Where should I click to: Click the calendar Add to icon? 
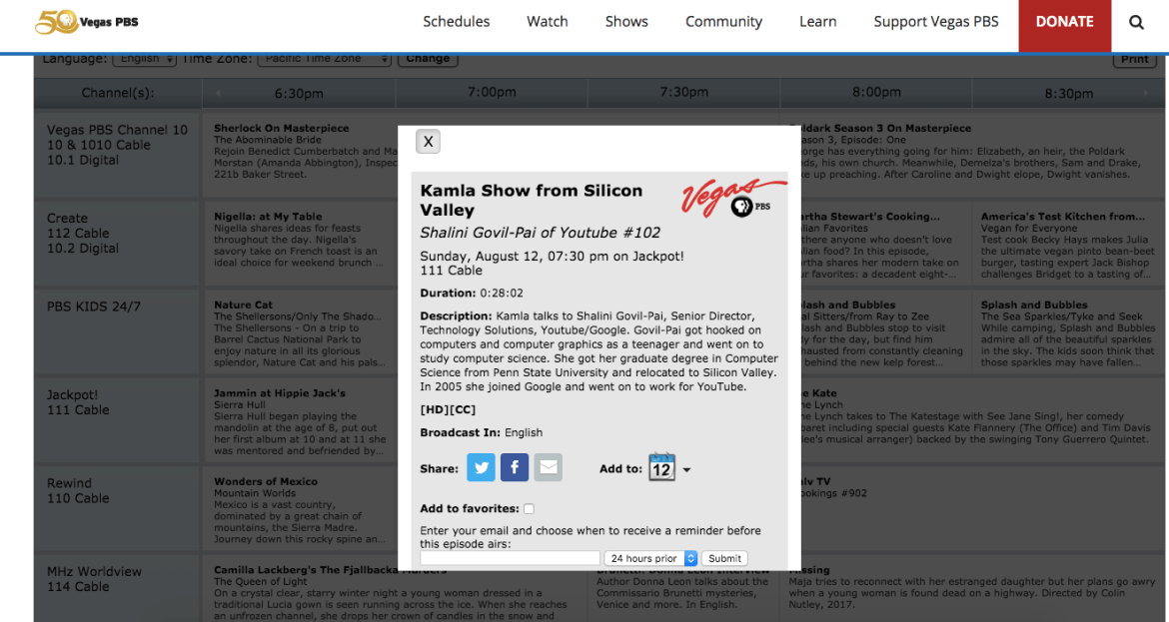(x=661, y=467)
